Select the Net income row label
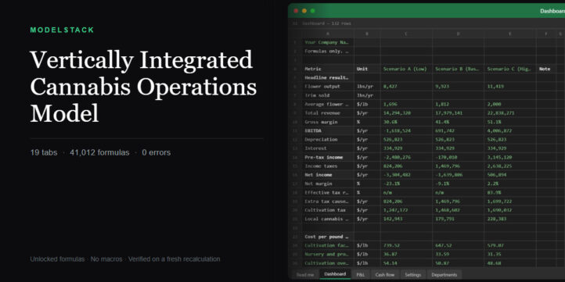Image resolution: width=565 pixels, height=282 pixels. (328, 175)
